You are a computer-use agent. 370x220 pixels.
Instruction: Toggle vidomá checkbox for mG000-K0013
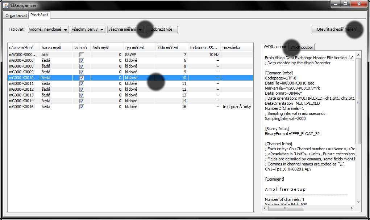pos(82,95)
